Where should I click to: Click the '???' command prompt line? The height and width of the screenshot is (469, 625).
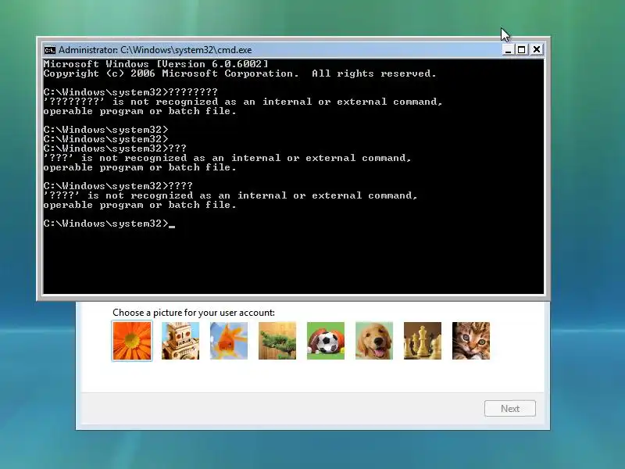coord(115,149)
